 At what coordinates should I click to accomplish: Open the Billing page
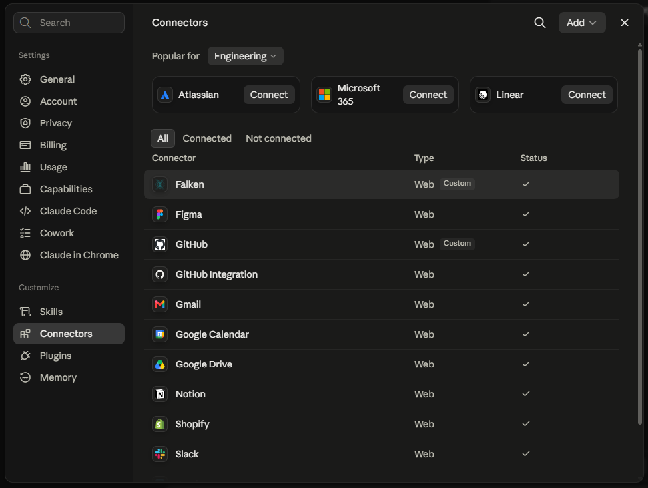click(x=69, y=145)
